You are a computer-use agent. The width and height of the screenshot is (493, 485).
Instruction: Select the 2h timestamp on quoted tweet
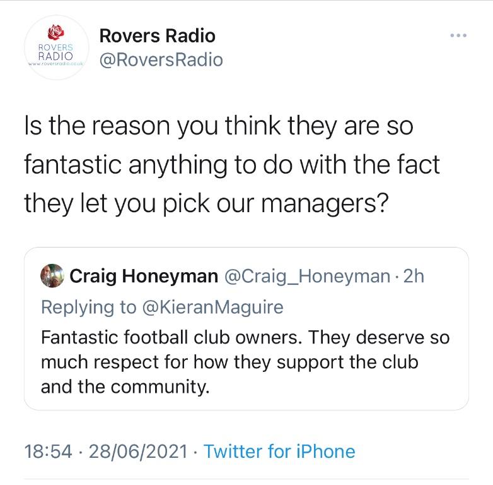(414, 276)
